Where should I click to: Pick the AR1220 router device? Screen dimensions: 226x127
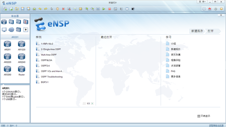coord(22,46)
